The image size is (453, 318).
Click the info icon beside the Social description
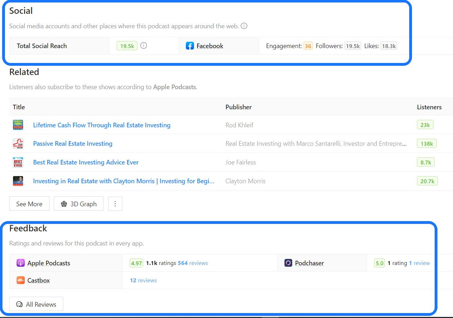[244, 26]
